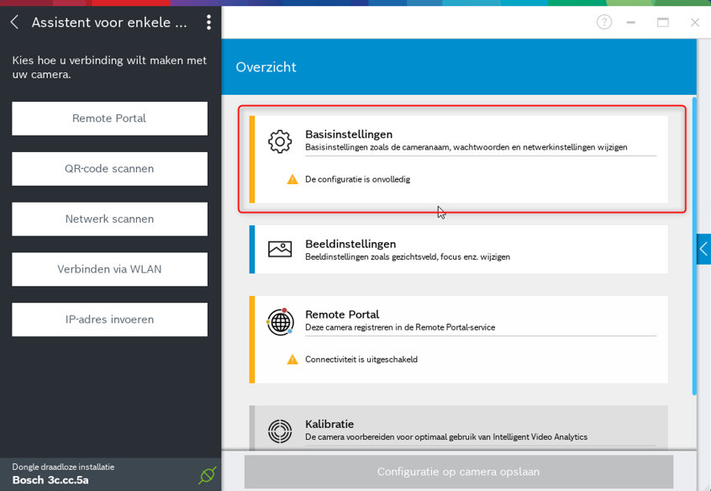Viewport: 711px width, 491px height.
Task: Click the Beeldinstellingen picture icon
Action: point(280,249)
